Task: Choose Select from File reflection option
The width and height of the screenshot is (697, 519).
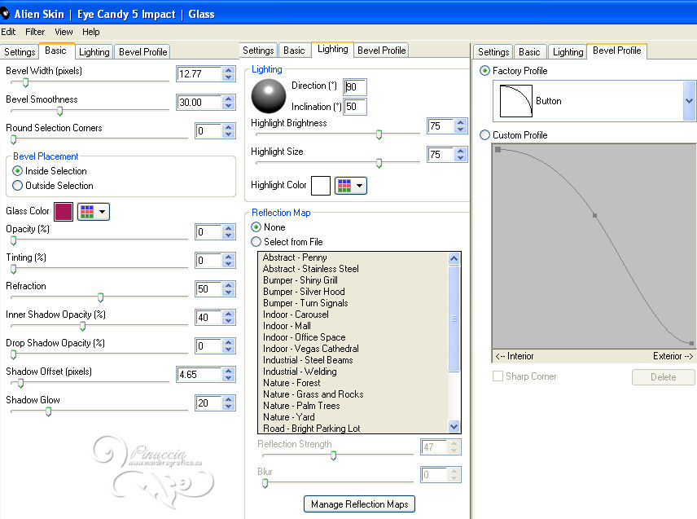Action: (x=256, y=242)
